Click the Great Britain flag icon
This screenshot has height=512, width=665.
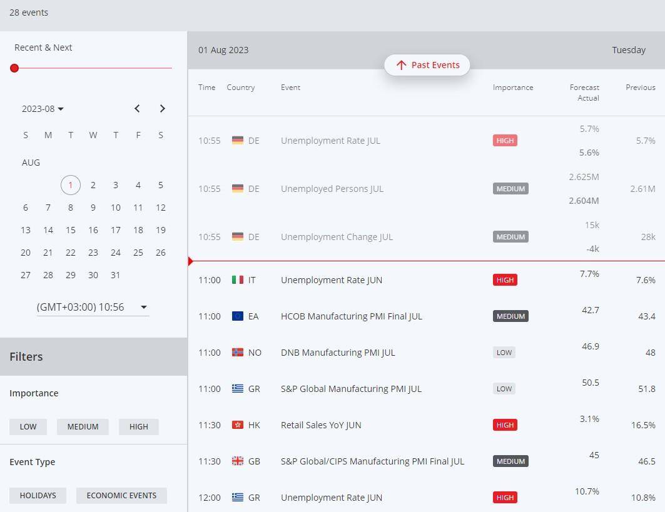pyautogui.click(x=238, y=461)
